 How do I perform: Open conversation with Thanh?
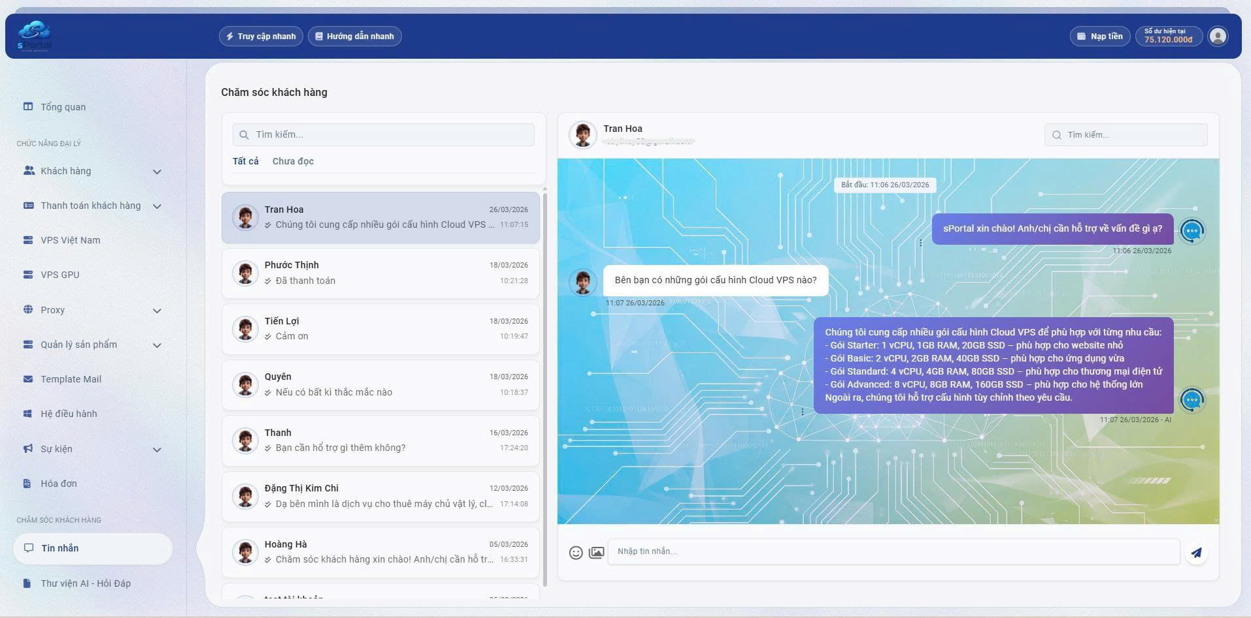pos(380,440)
